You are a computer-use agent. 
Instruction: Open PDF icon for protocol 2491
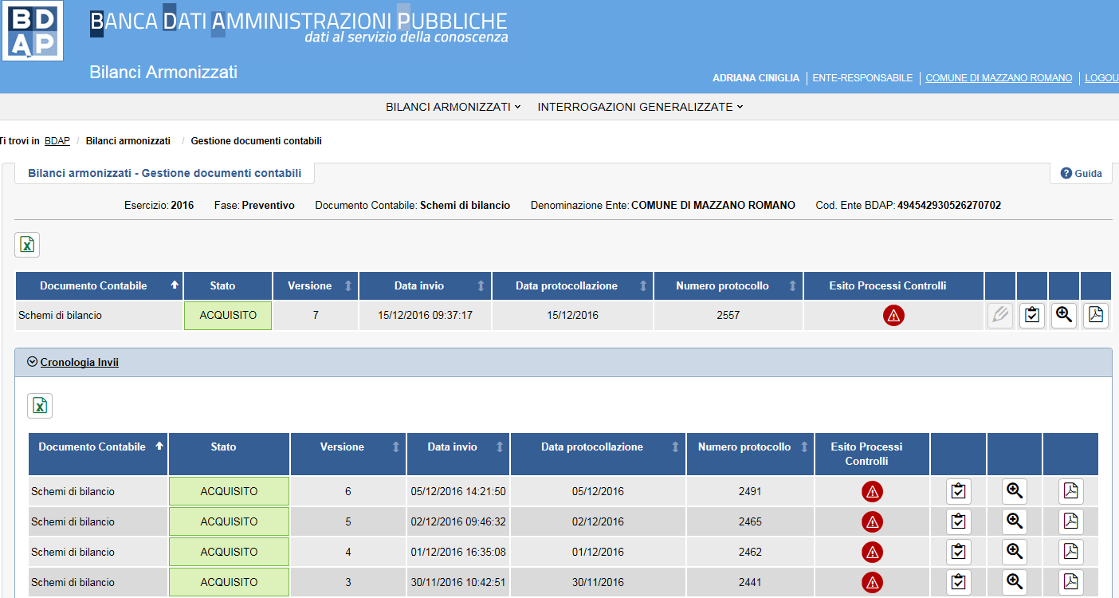[x=1071, y=492]
